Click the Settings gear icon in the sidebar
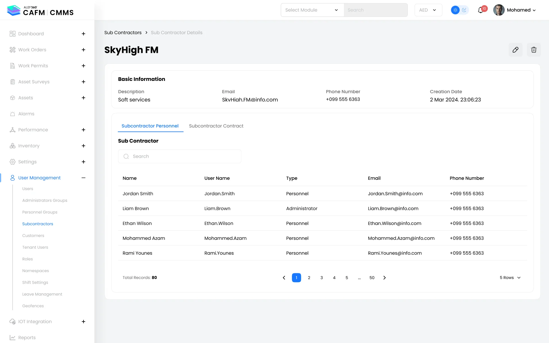The height and width of the screenshot is (343, 549). (x=12, y=162)
